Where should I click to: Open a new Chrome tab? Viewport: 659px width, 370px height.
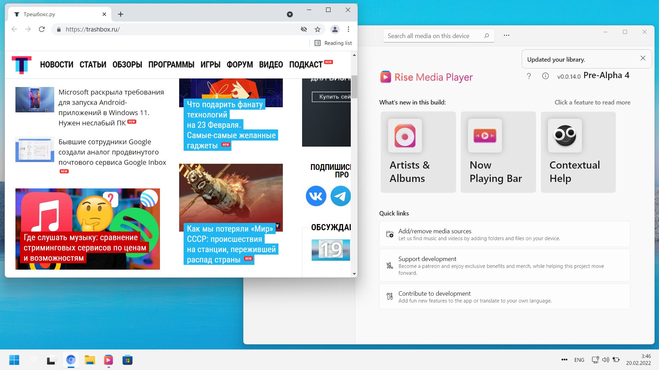[120, 14]
